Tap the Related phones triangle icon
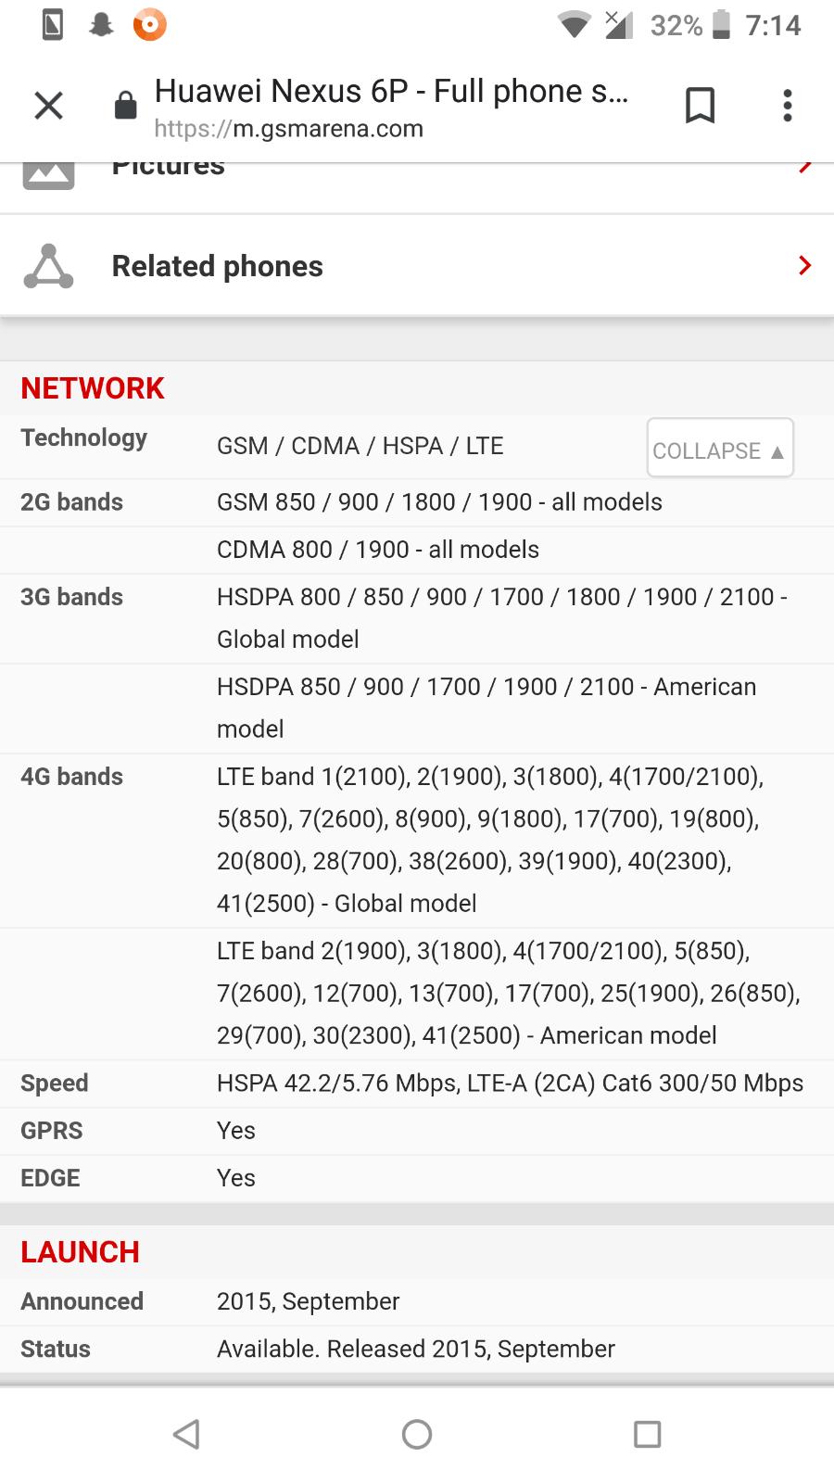This screenshot has height=1483, width=834. click(48, 267)
